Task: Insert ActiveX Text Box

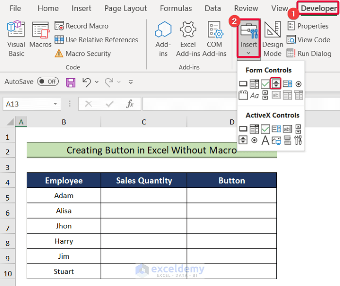Action: coord(288,129)
